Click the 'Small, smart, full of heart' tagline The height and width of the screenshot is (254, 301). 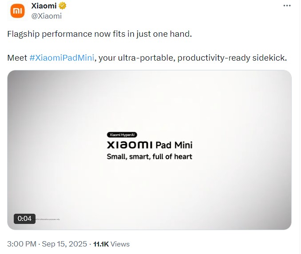(149, 157)
